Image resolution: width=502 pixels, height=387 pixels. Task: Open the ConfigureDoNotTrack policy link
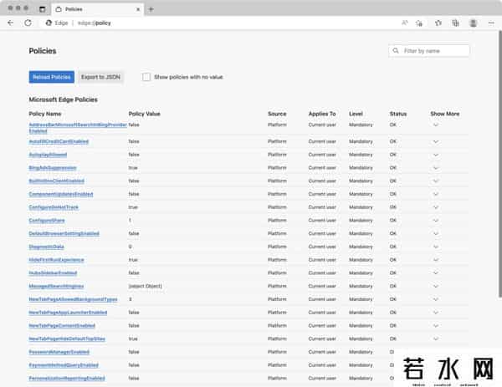coord(54,207)
